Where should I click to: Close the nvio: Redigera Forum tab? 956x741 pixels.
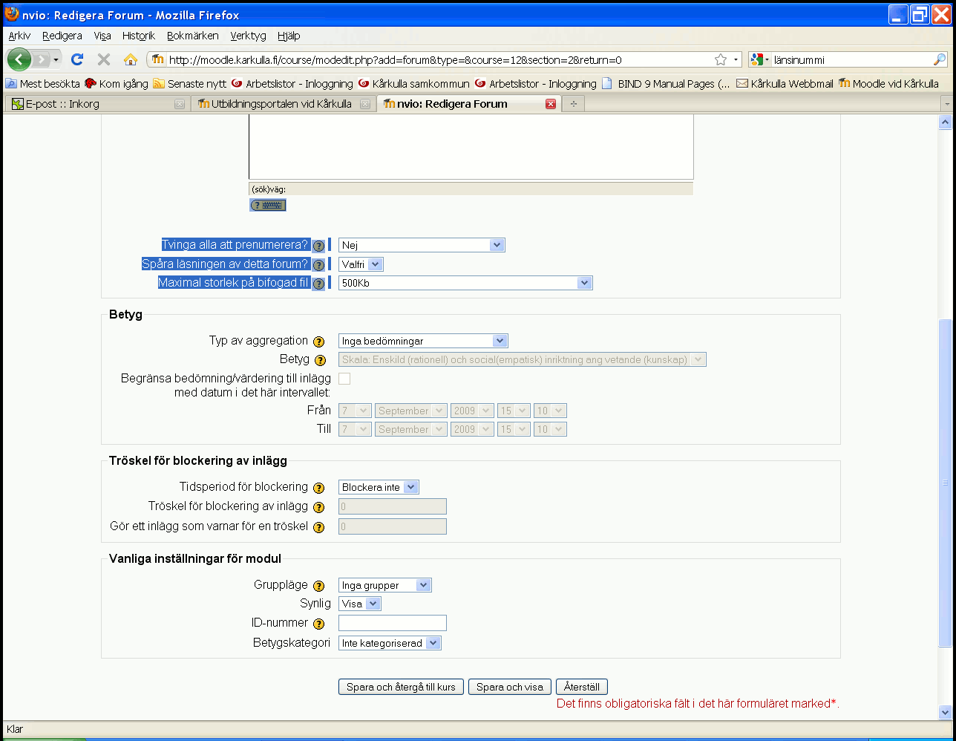point(551,104)
